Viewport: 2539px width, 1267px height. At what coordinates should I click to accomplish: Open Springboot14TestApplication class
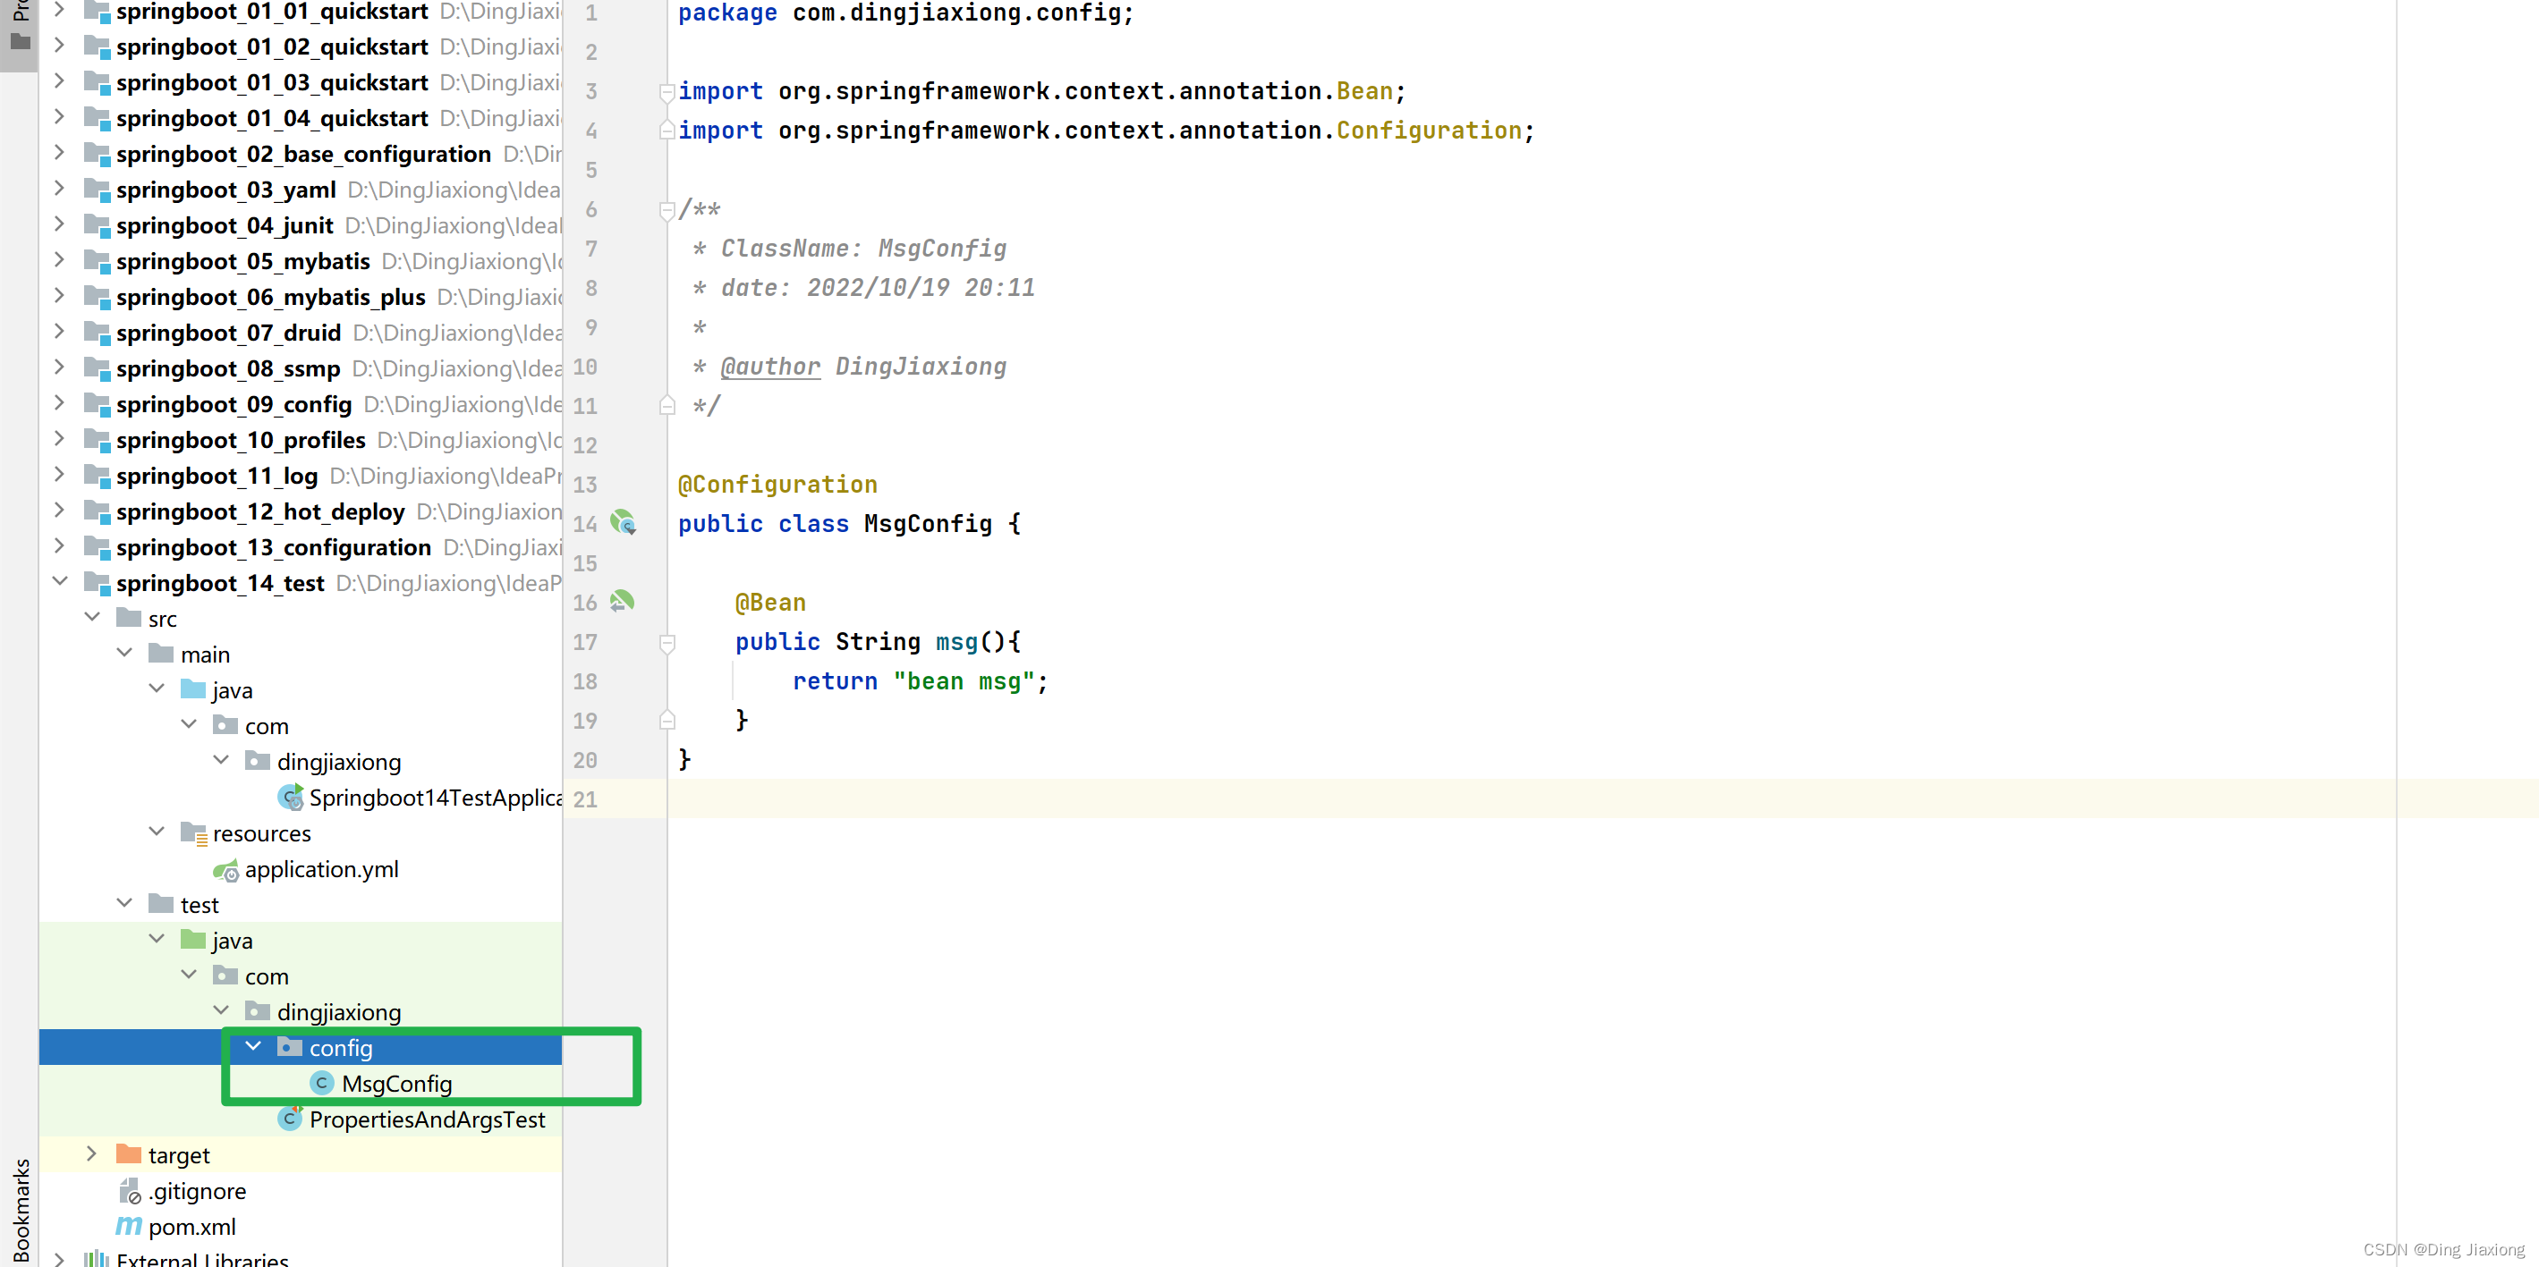point(436,797)
